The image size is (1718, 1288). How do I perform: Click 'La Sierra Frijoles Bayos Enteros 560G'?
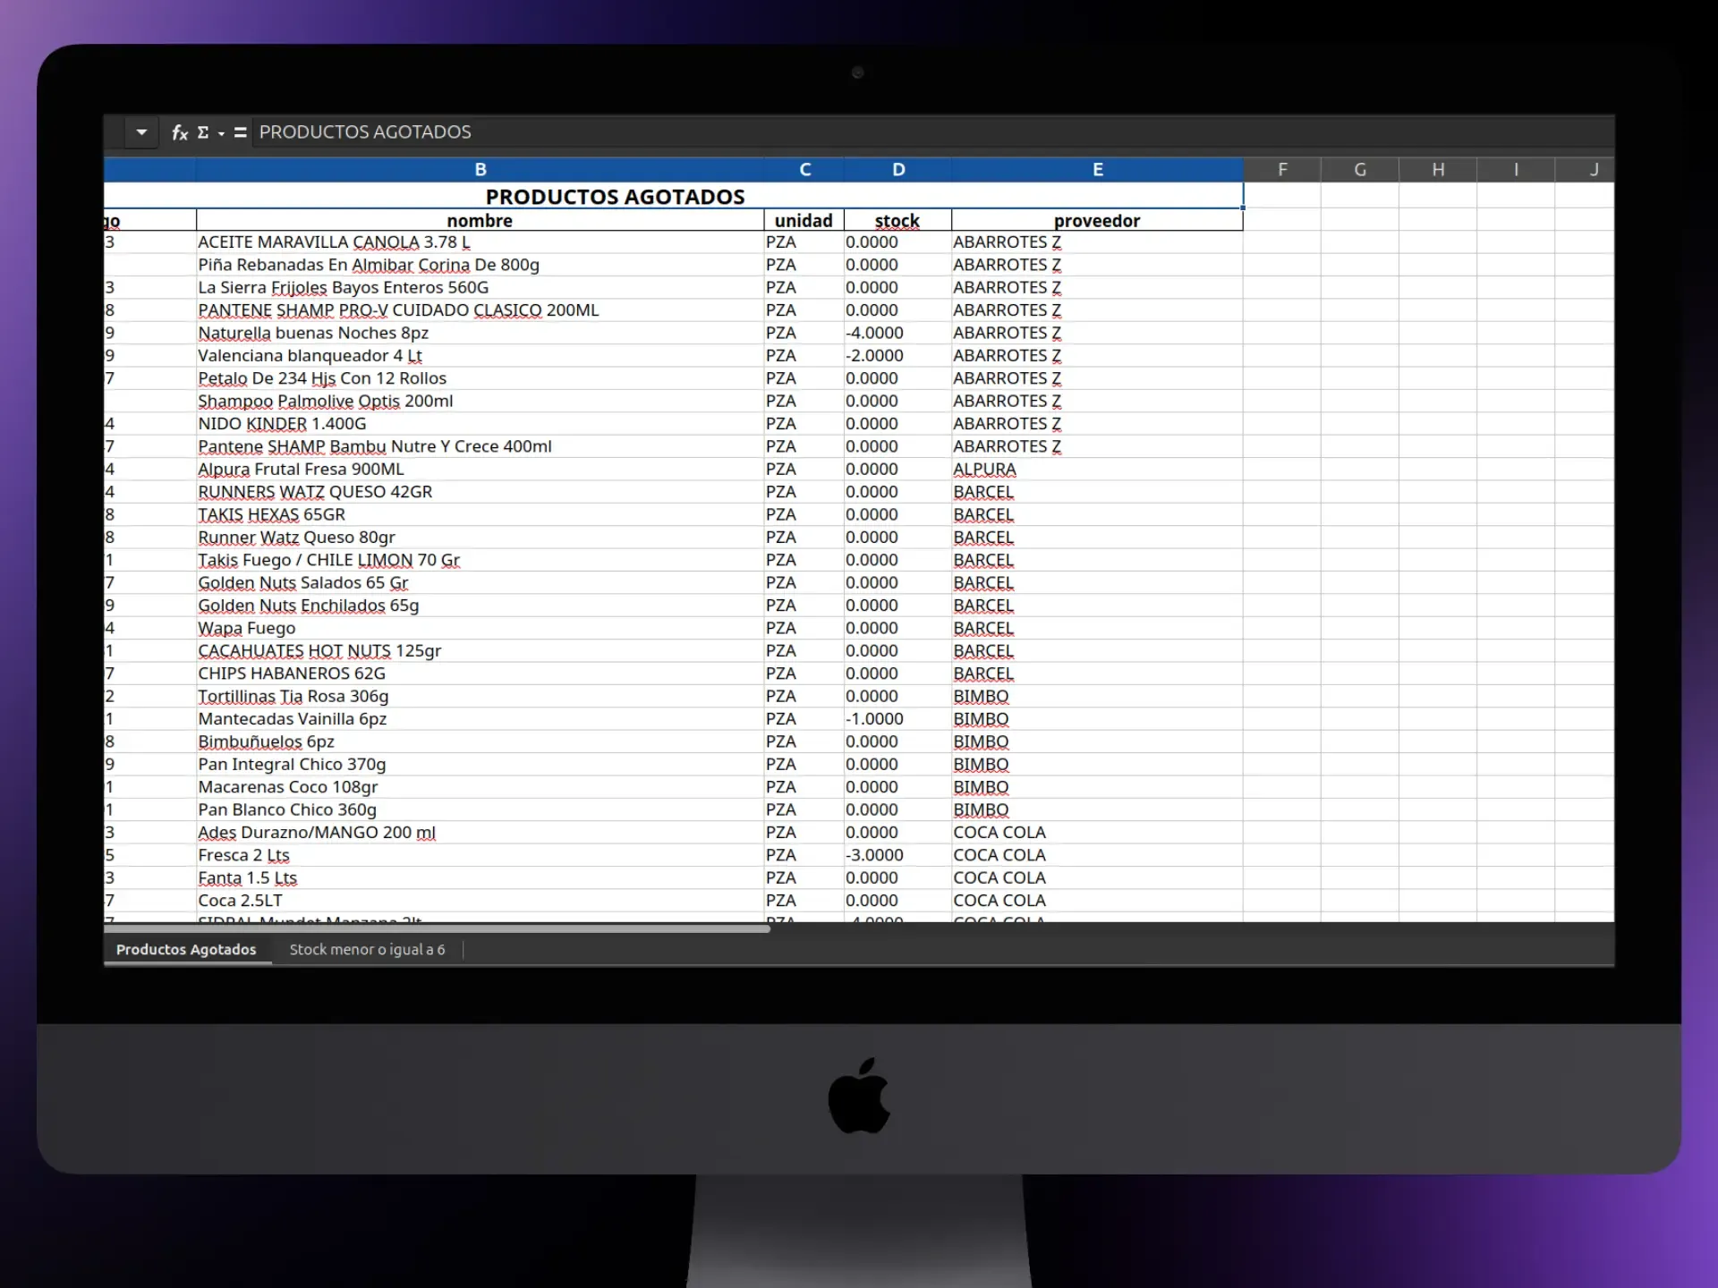pos(480,287)
